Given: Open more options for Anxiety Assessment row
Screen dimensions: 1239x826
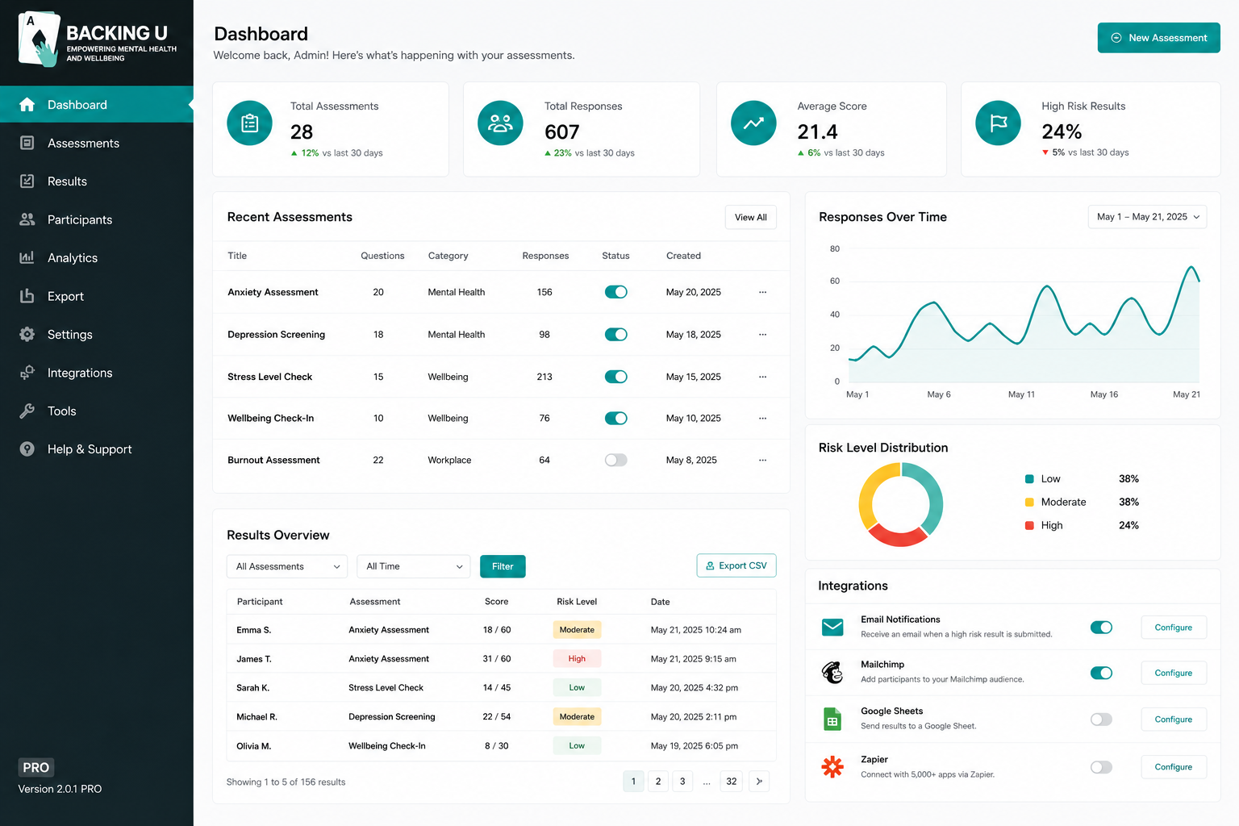Looking at the screenshot, I should [762, 292].
